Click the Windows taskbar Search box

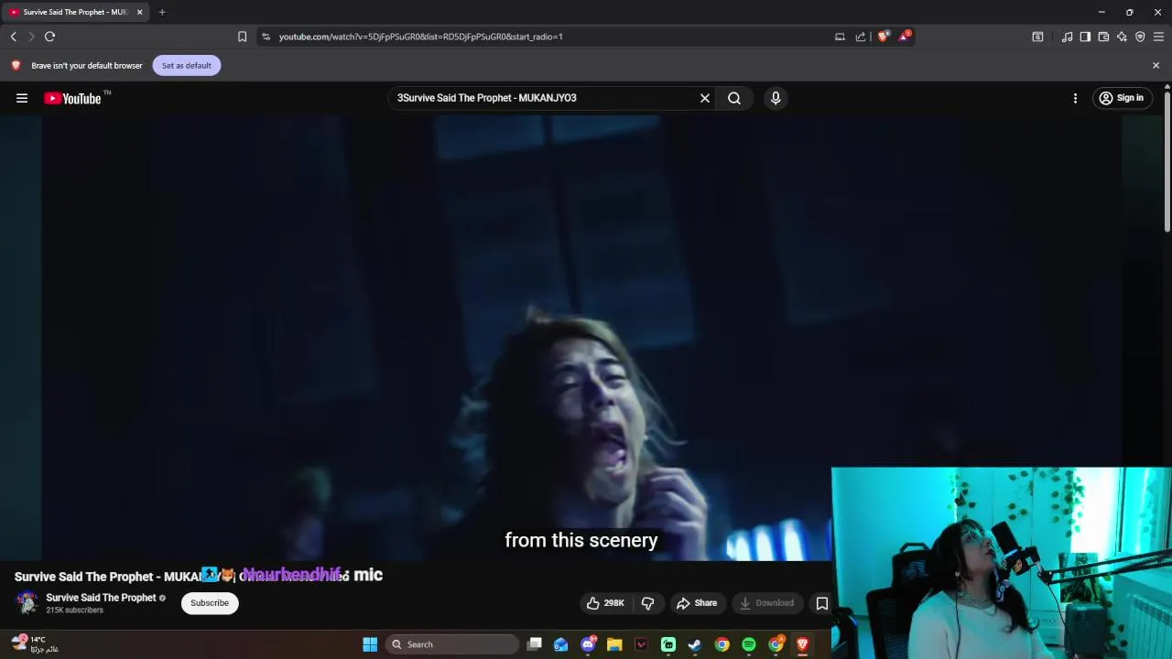[453, 644]
